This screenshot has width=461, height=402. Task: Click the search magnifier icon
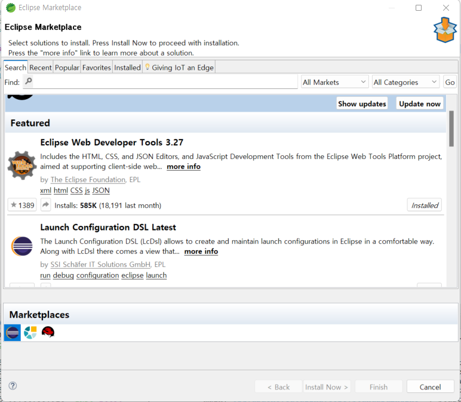[x=29, y=81]
